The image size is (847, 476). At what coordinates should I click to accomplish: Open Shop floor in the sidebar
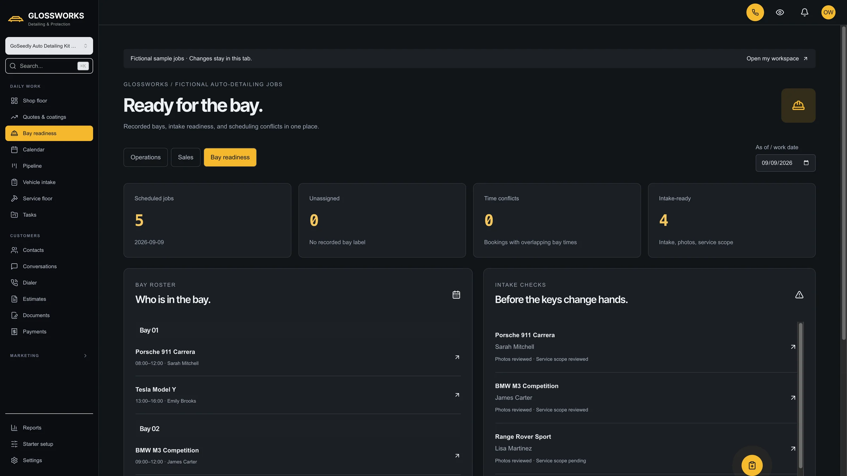tap(49, 101)
